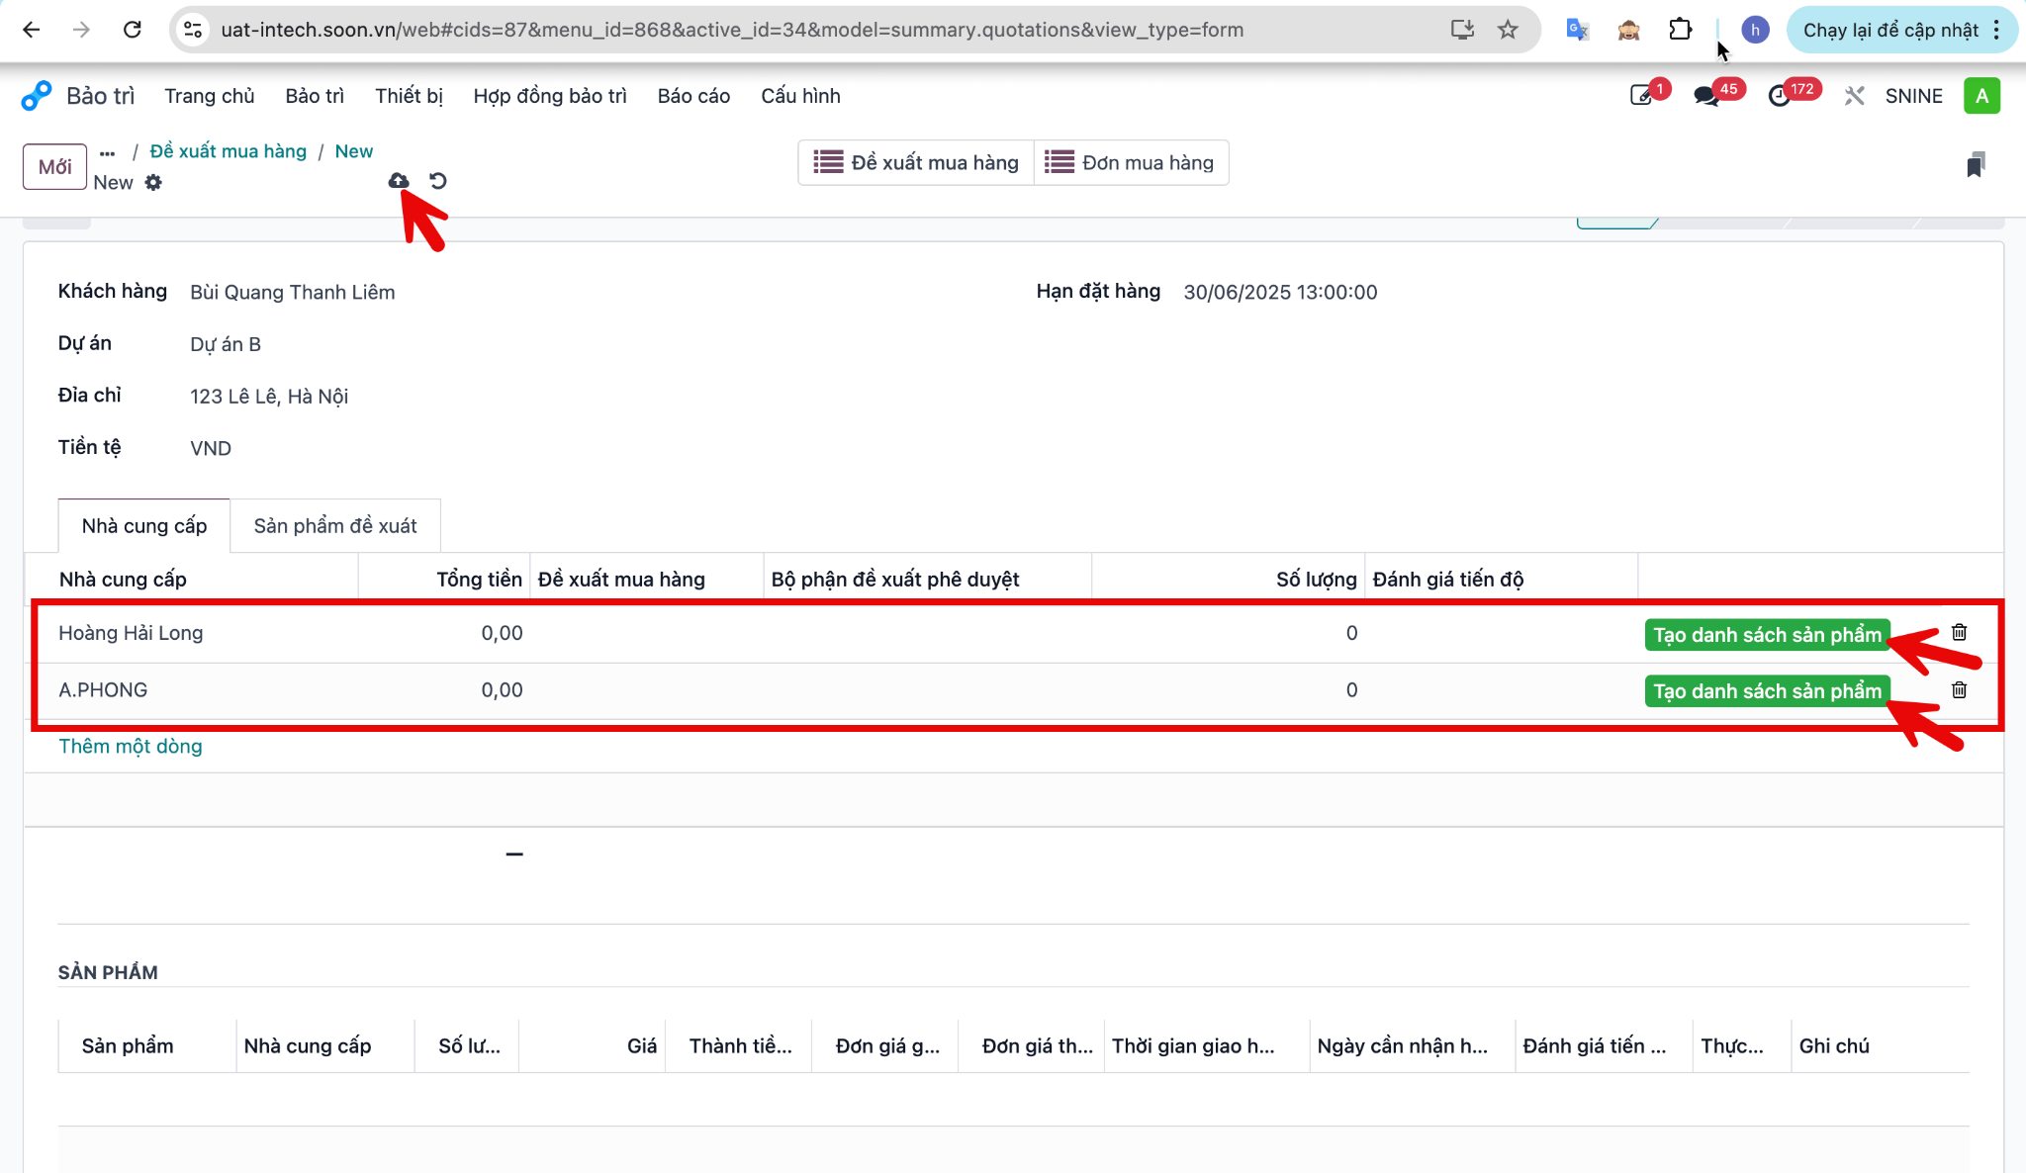Viewport: 2026px width, 1173px height.
Task: Open the debug tools wrench icon
Action: click(1854, 96)
